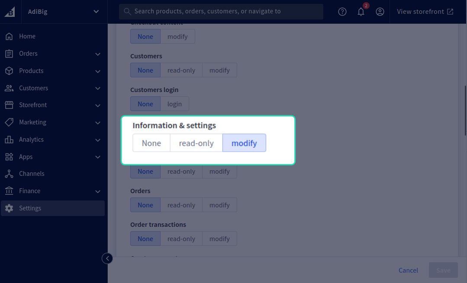Set Customers permission to modify

click(x=219, y=70)
